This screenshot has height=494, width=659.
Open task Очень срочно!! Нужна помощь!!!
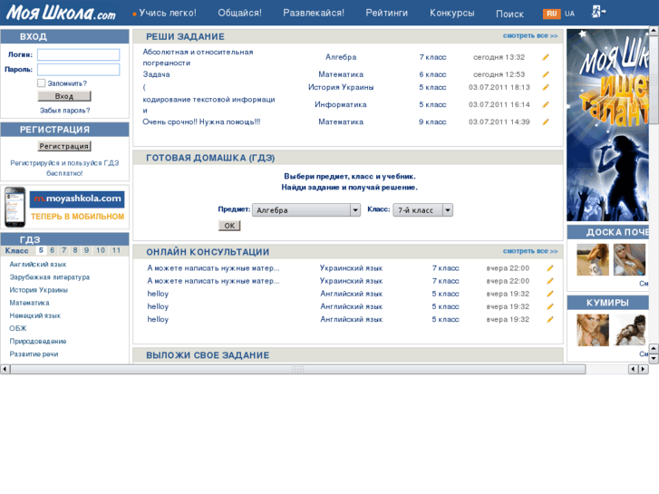coord(201,122)
